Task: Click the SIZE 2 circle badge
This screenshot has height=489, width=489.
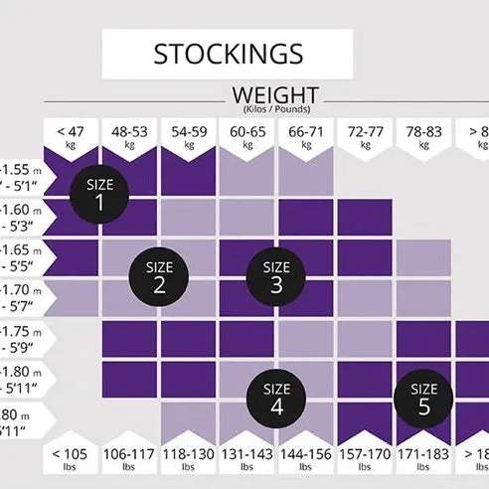Action: 159,276
